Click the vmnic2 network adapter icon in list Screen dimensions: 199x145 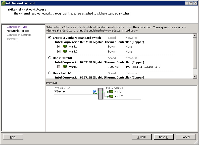click(65, 51)
